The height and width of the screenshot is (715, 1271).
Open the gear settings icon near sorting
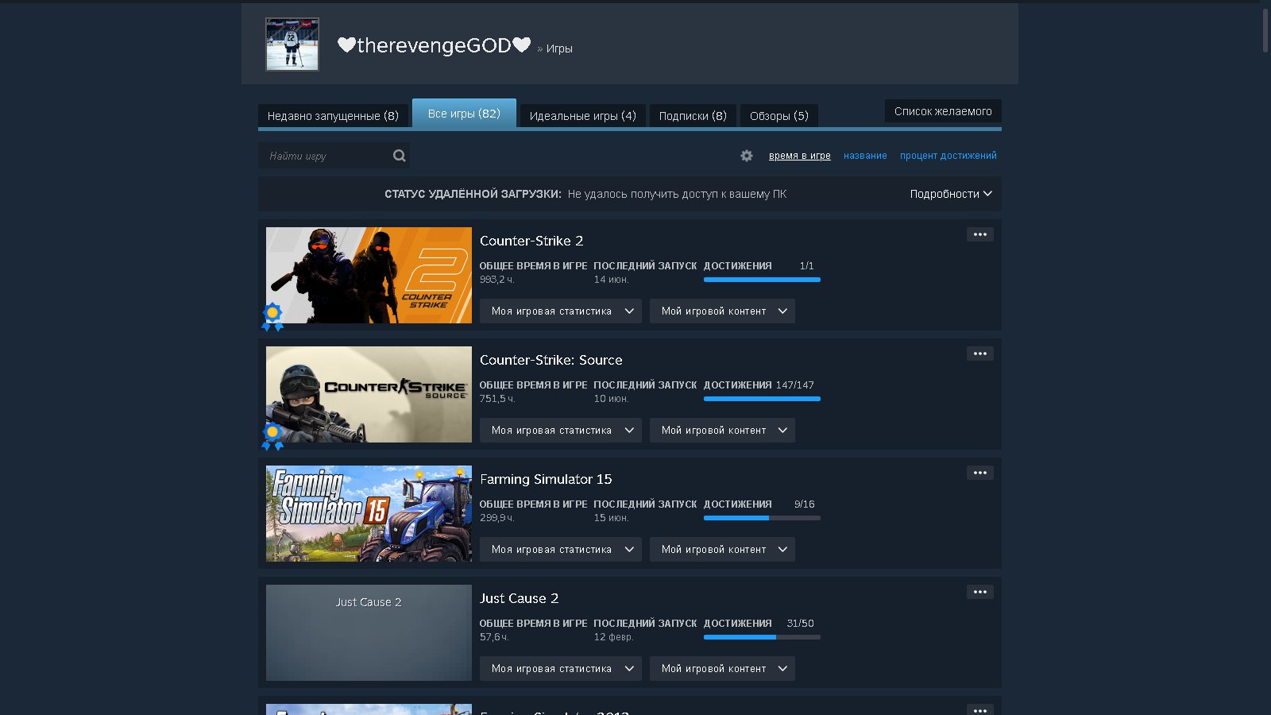point(747,156)
